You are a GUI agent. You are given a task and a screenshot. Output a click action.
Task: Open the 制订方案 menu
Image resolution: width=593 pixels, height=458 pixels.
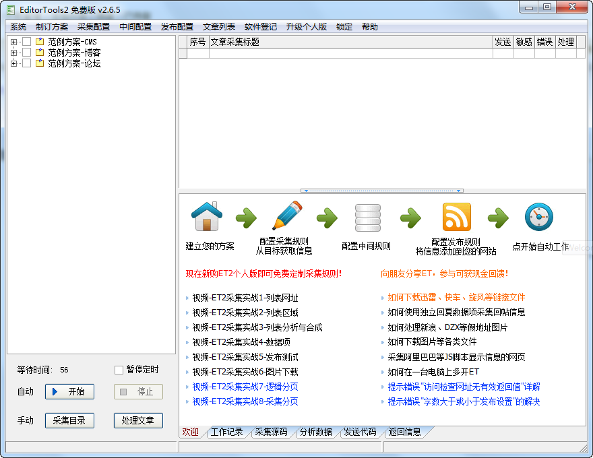tap(52, 27)
